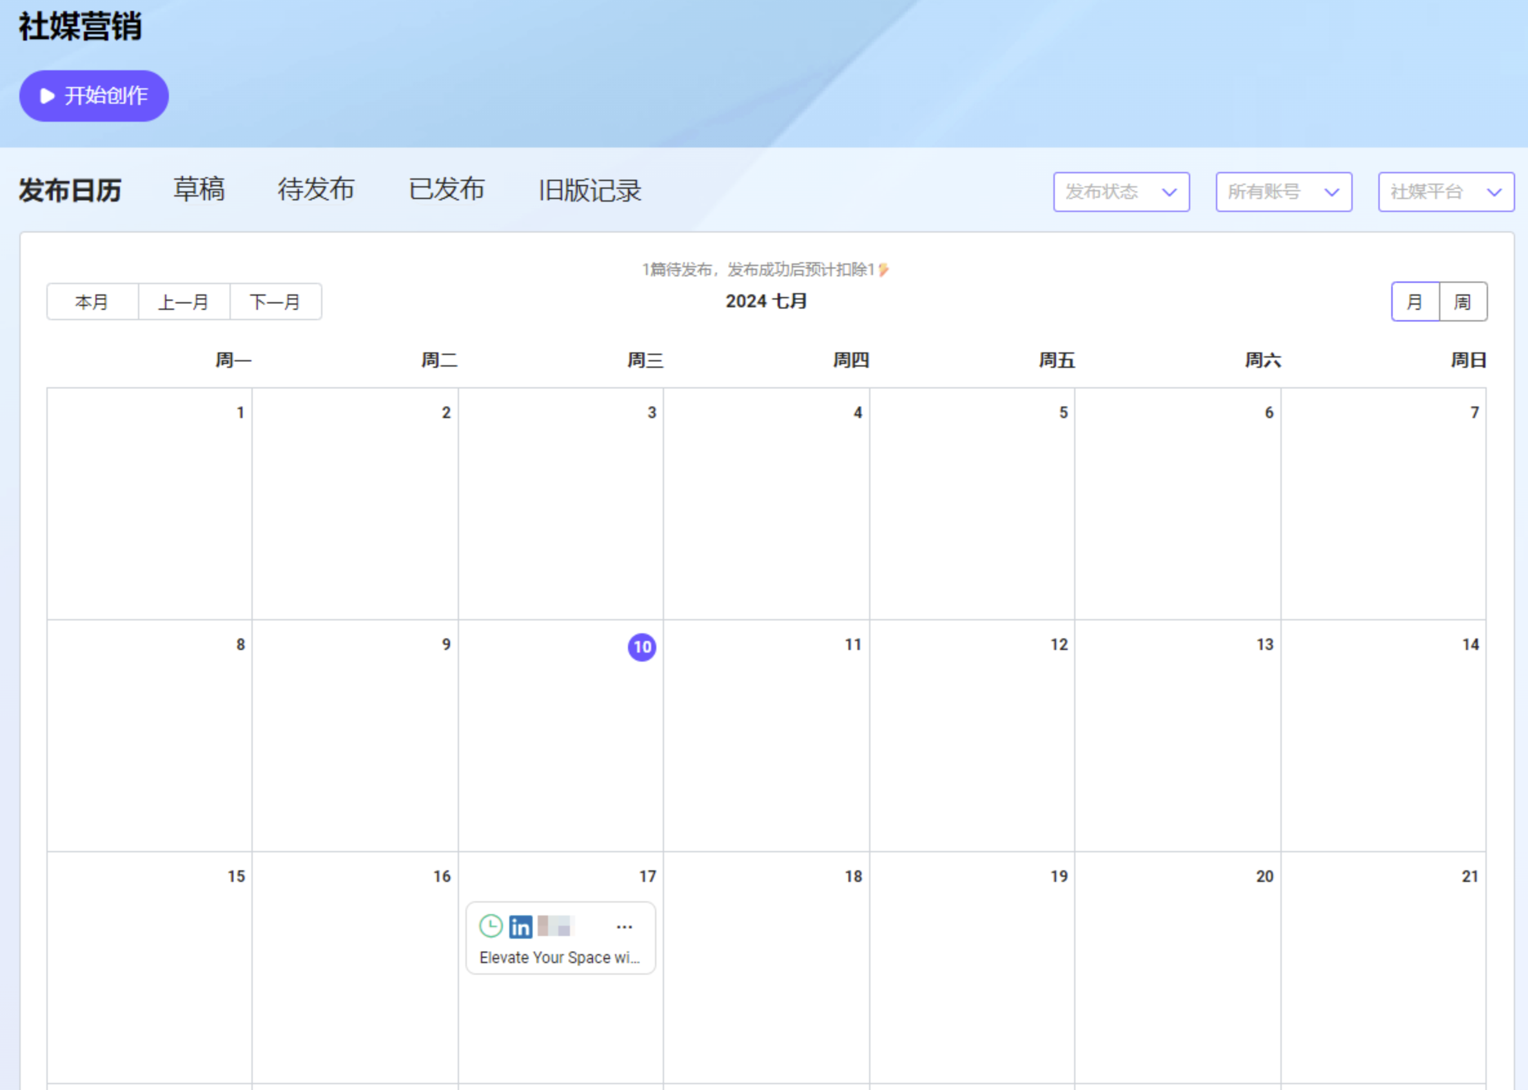The width and height of the screenshot is (1528, 1090).
Task: Switch calendar to 月 month view
Action: pyautogui.click(x=1415, y=302)
